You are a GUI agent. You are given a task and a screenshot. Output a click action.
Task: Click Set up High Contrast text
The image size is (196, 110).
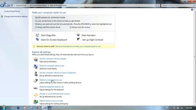tap(92, 40)
